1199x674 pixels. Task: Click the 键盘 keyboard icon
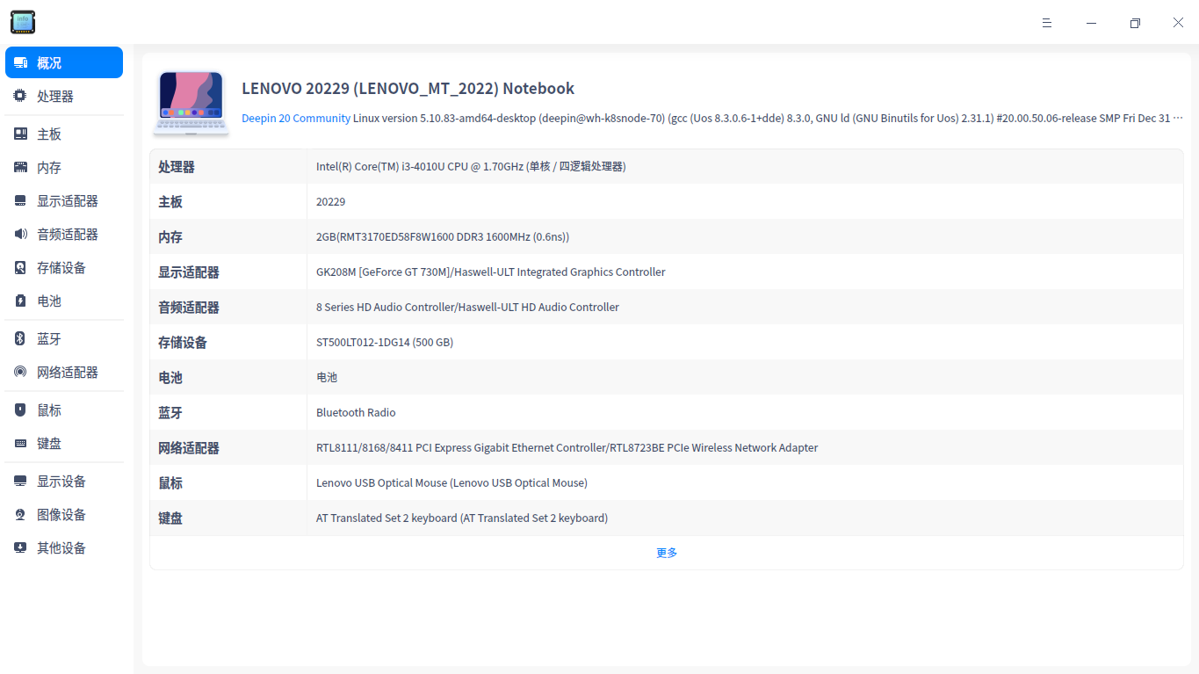click(x=20, y=443)
